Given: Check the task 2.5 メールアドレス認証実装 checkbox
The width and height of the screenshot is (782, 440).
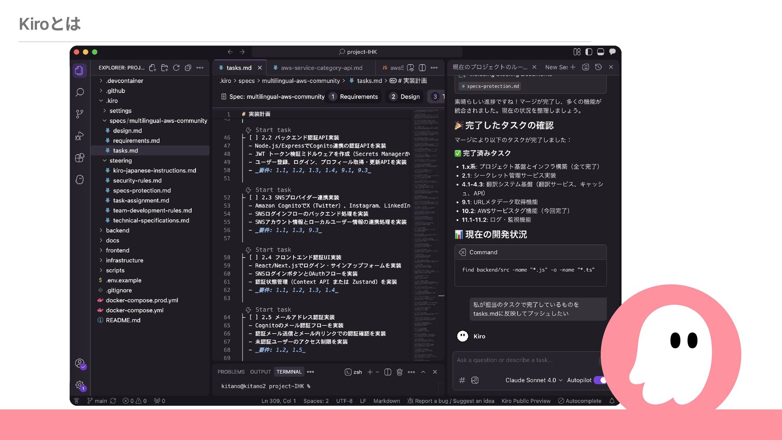Looking at the screenshot, I should (x=254, y=317).
